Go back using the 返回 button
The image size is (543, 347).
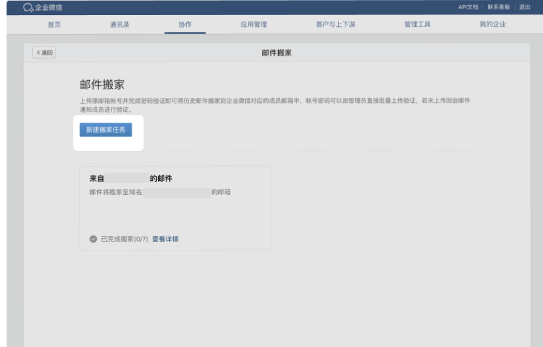coord(44,53)
